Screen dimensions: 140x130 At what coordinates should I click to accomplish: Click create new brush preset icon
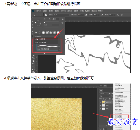(x=62, y=23)
